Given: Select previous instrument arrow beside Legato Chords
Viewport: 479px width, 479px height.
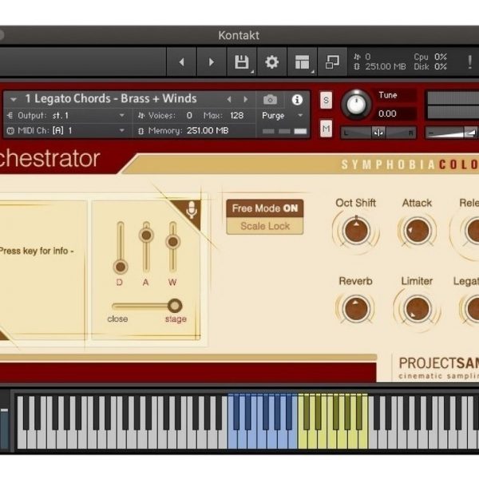Looking at the screenshot, I should point(229,99).
